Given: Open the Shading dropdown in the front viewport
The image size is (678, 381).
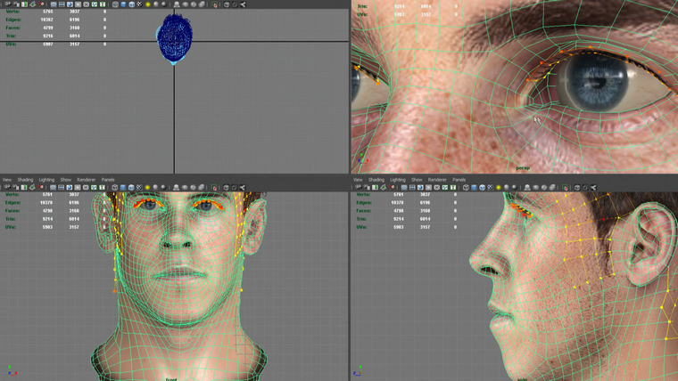Looking at the screenshot, I should point(25,180).
